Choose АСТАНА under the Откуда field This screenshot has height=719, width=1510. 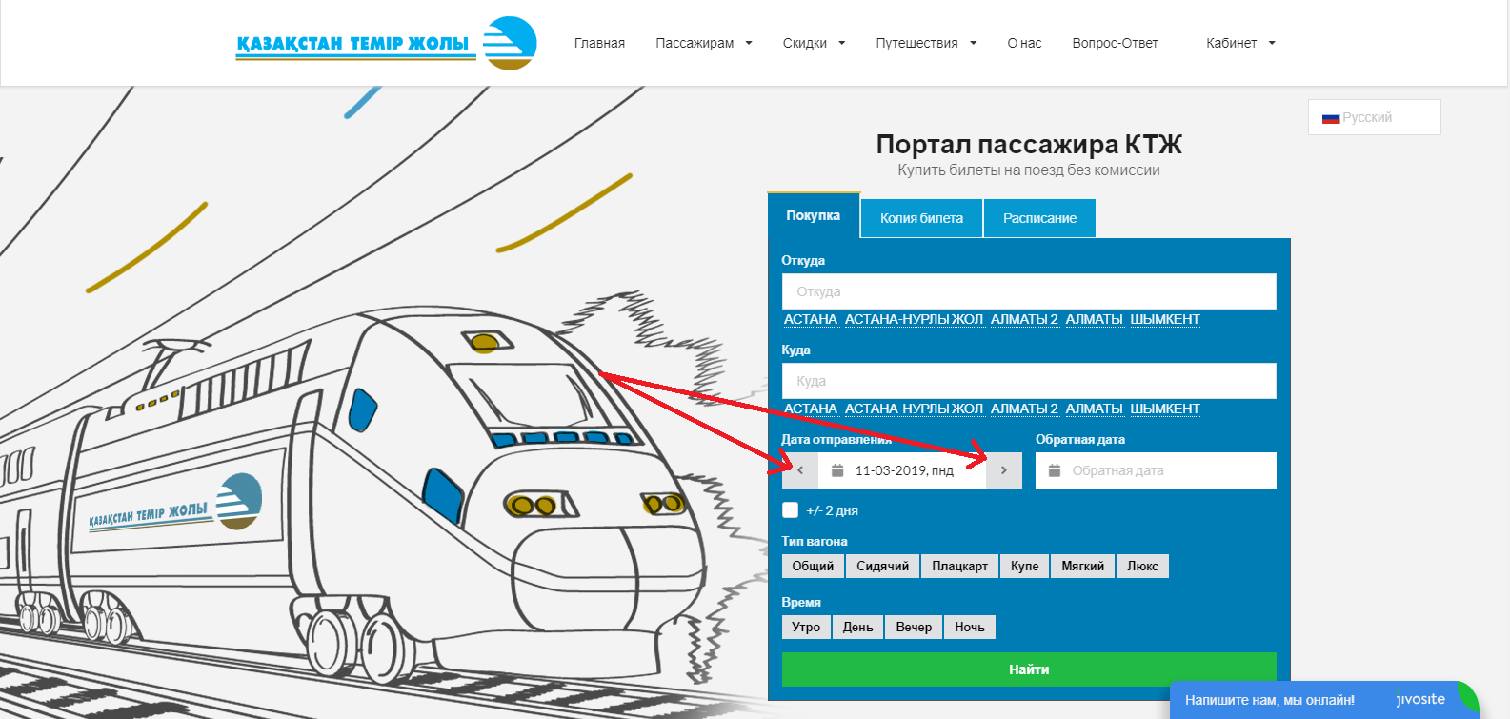pyautogui.click(x=811, y=319)
